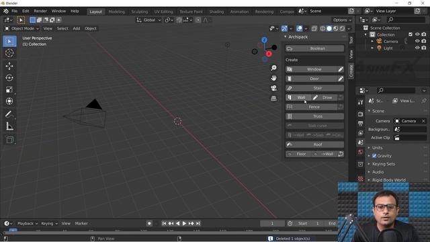The height and width of the screenshot is (242, 430).
Task: Switch to the Shading workspace tab
Action: coord(216,12)
